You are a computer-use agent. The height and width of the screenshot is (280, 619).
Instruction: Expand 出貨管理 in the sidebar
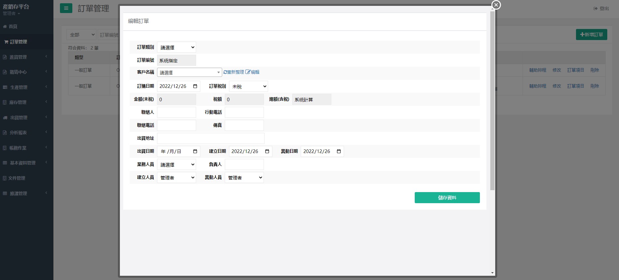coord(27,118)
